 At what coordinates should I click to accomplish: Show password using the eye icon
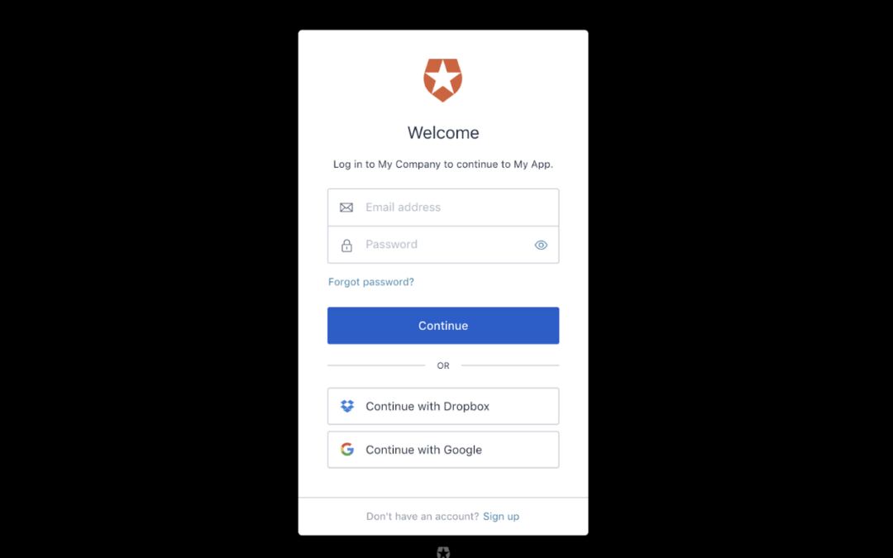541,245
